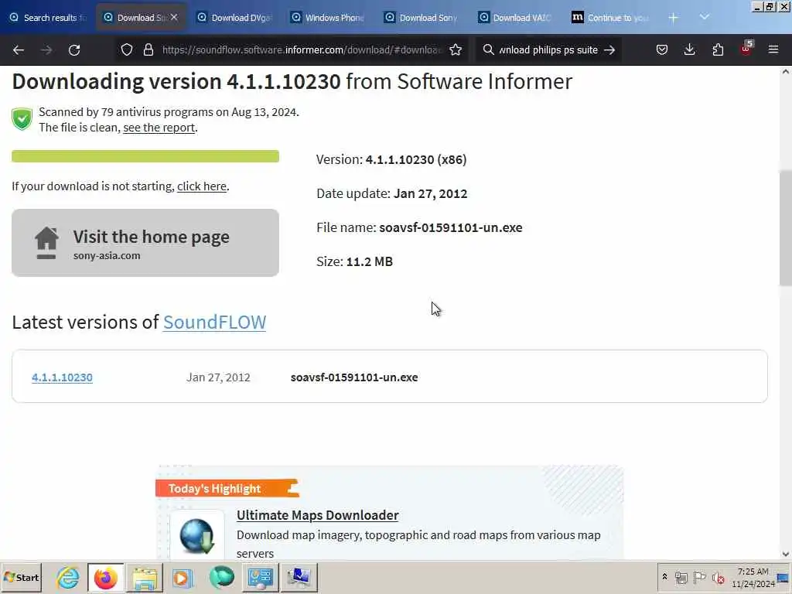The height and width of the screenshot is (594, 792).
Task: Open the Action Center flag icon
Action: point(699,577)
